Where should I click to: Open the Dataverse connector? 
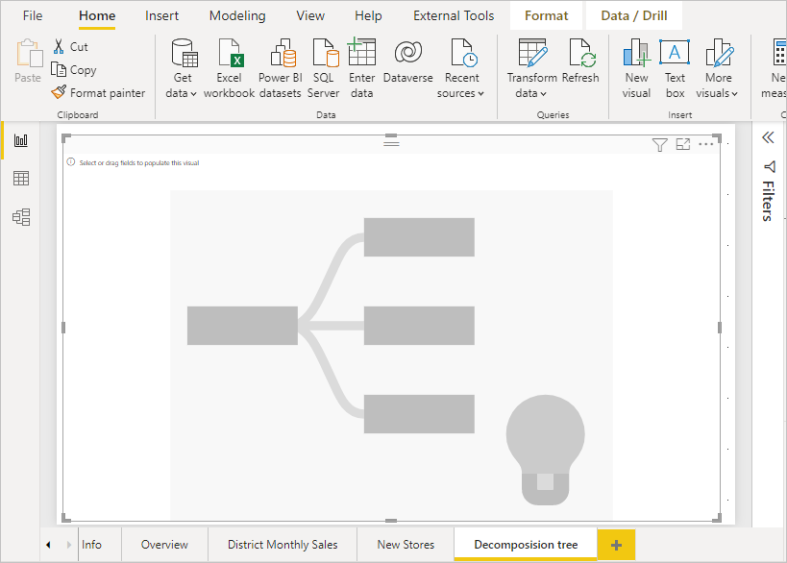click(x=408, y=61)
